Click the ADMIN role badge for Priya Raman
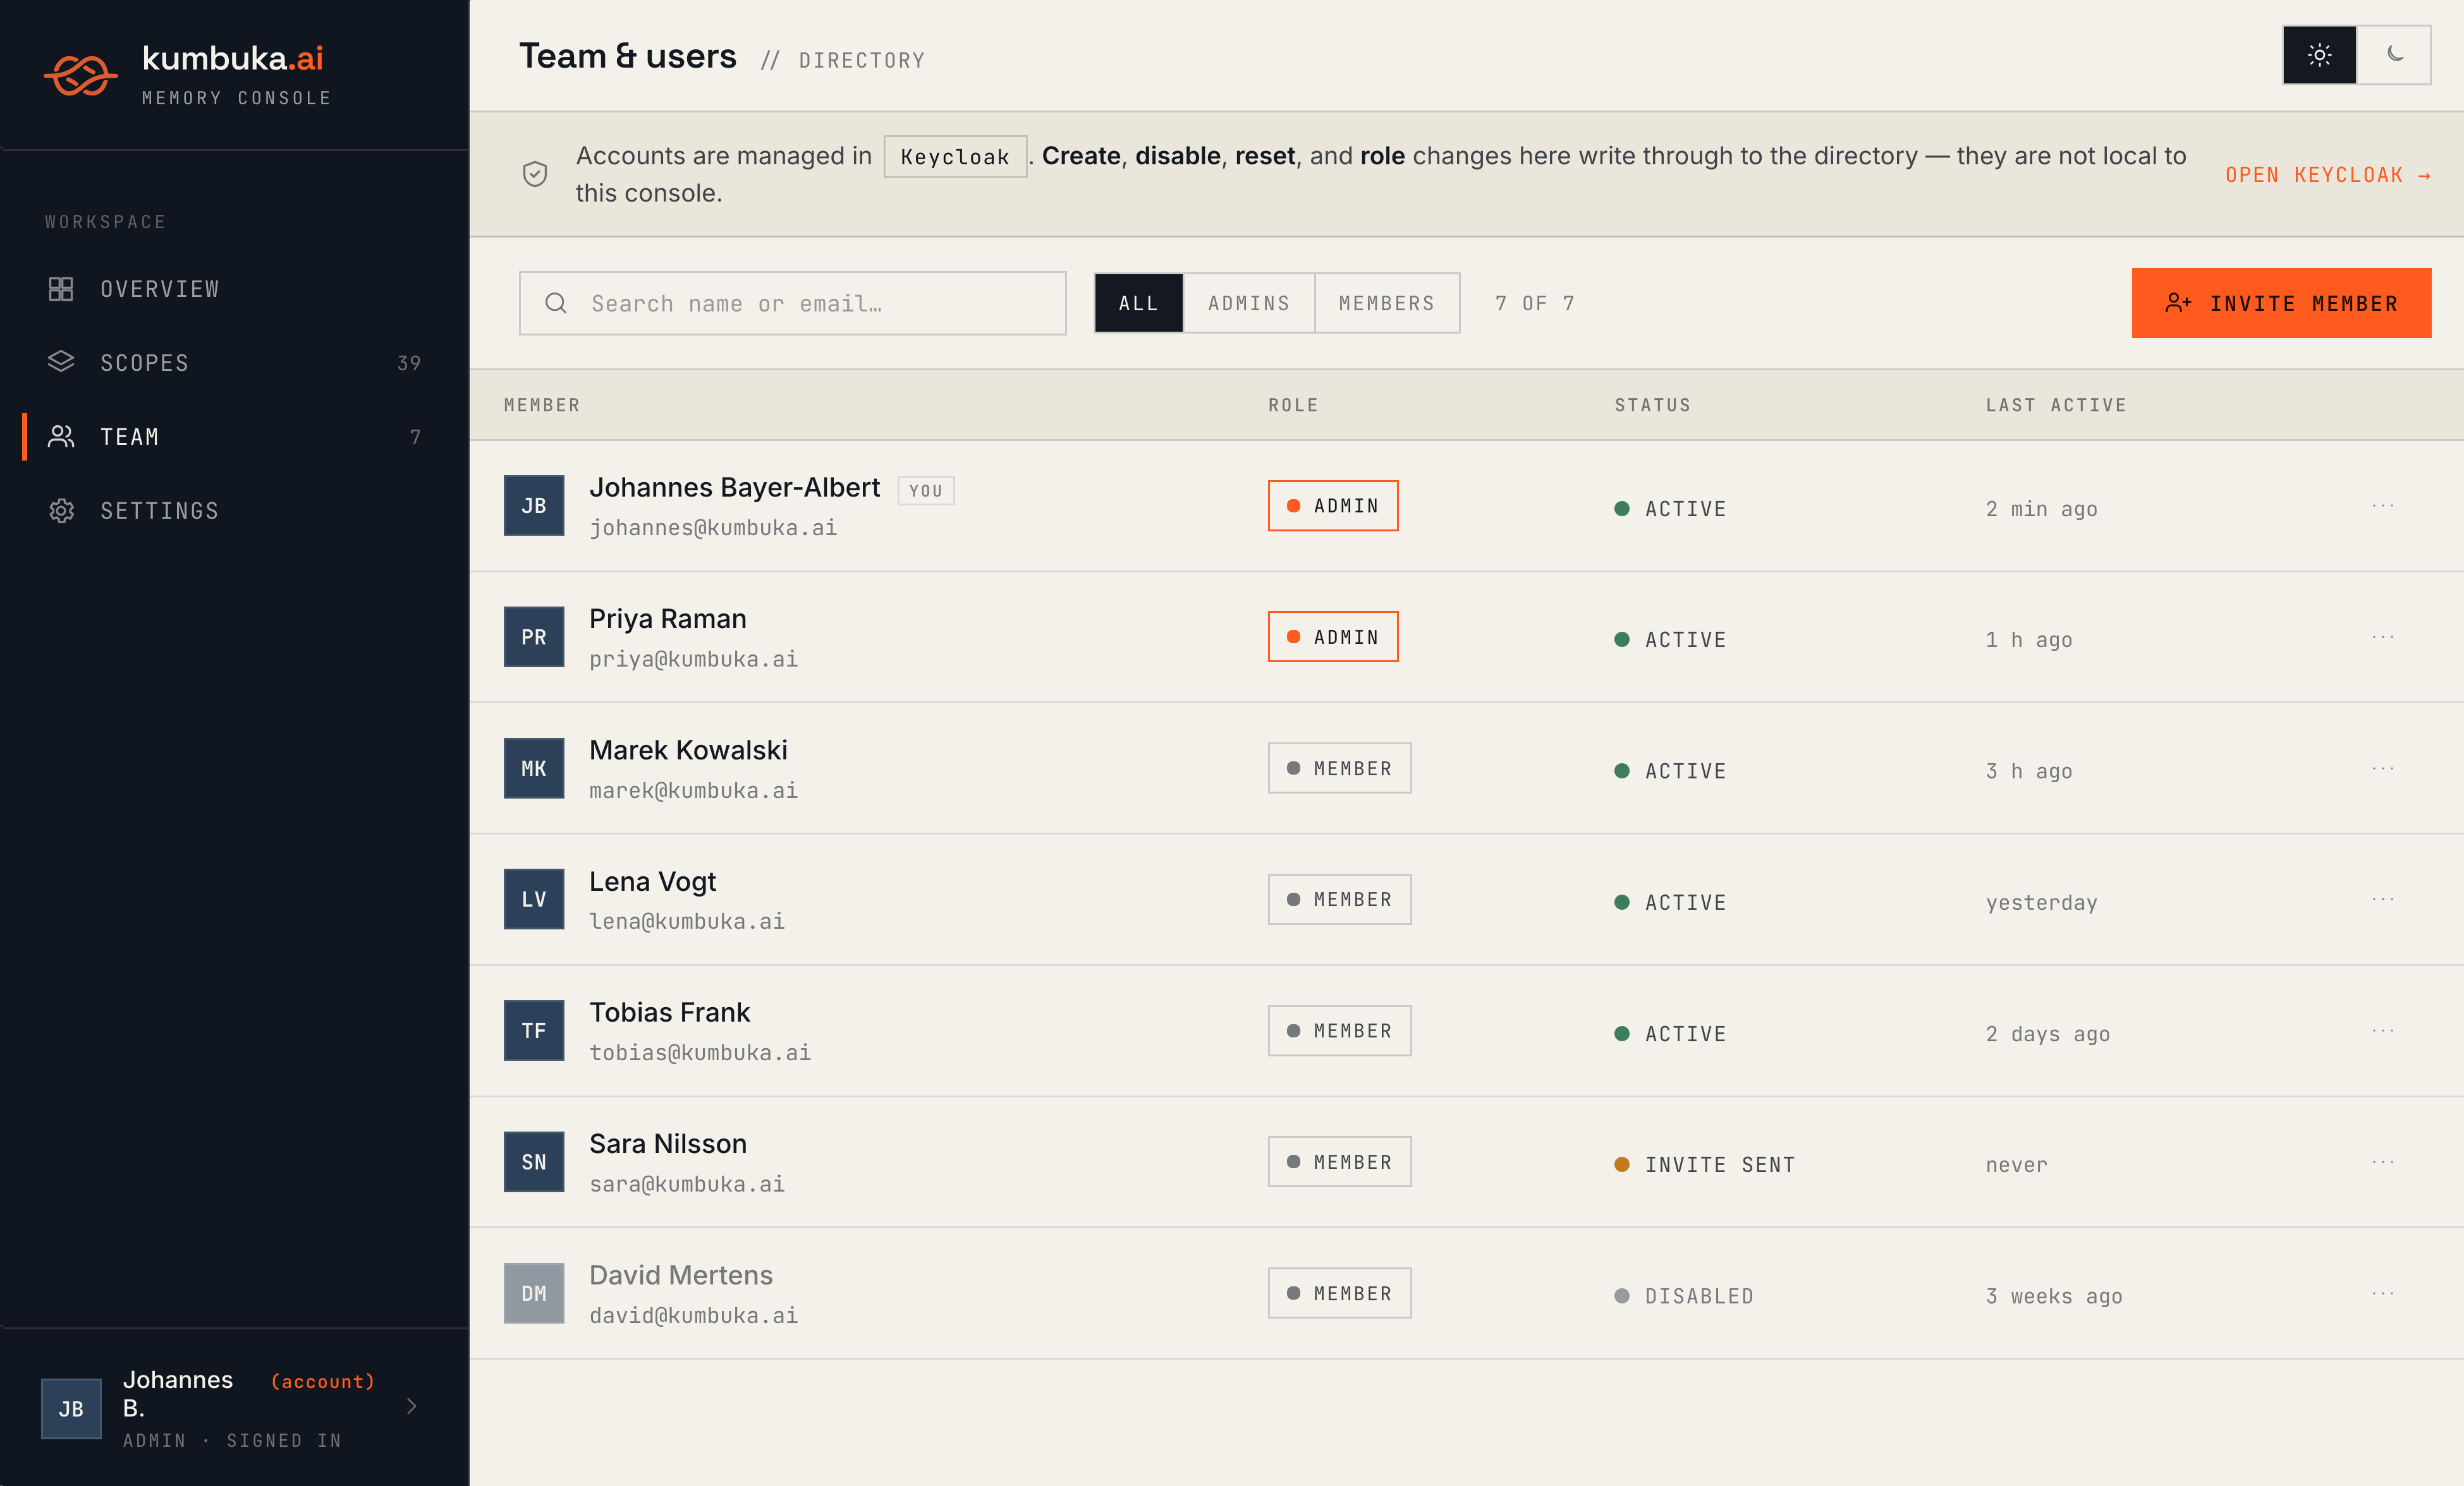Viewport: 2464px width, 1486px height. (1333, 637)
